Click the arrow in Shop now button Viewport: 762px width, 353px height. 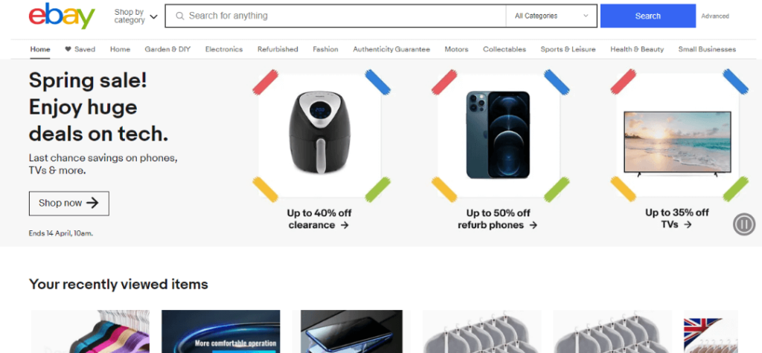pos(92,203)
